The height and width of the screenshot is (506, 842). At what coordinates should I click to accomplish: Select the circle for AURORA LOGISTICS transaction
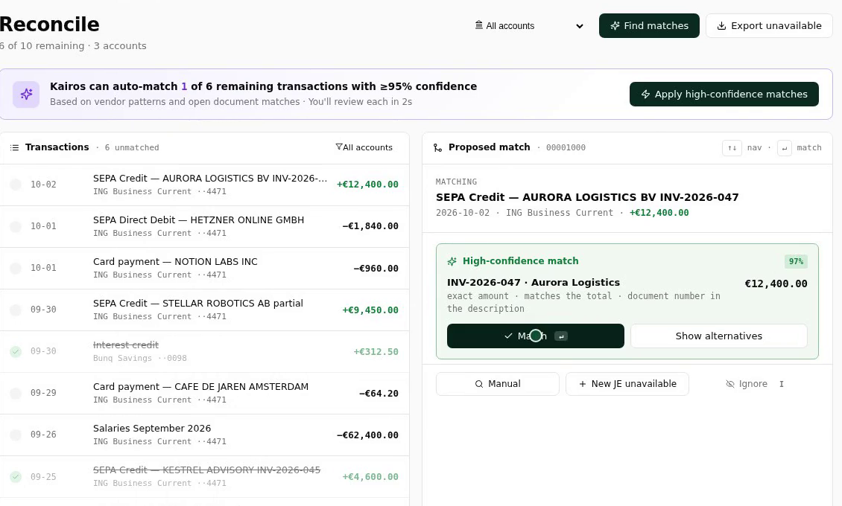(x=16, y=185)
